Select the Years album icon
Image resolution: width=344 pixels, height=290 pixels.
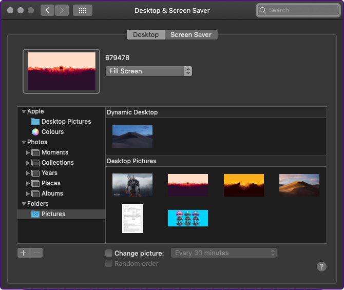point(35,173)
